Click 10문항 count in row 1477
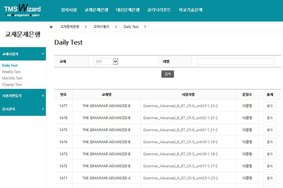This screenshot has width=283, height=188. pyautogui.click(x=247, y=106)
